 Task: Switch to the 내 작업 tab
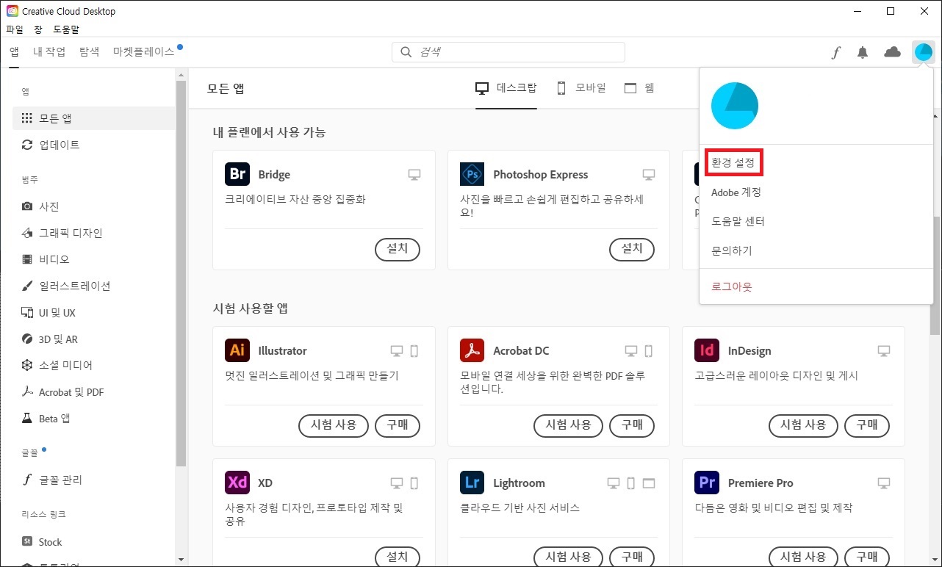pos(49,51)
